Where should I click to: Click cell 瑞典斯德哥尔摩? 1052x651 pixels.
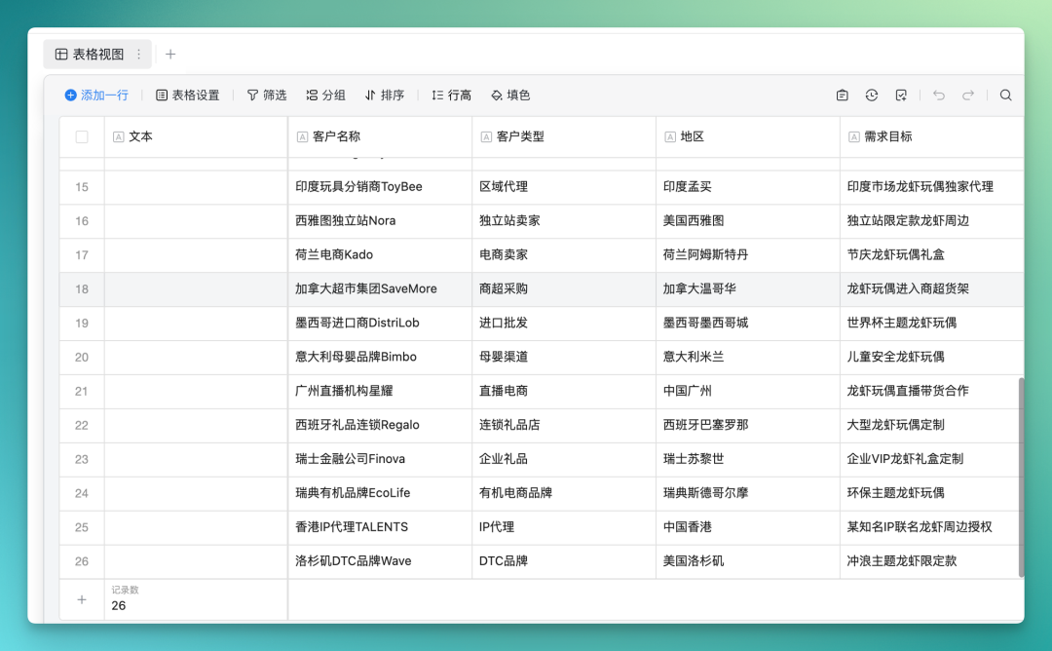coord(747,493)
